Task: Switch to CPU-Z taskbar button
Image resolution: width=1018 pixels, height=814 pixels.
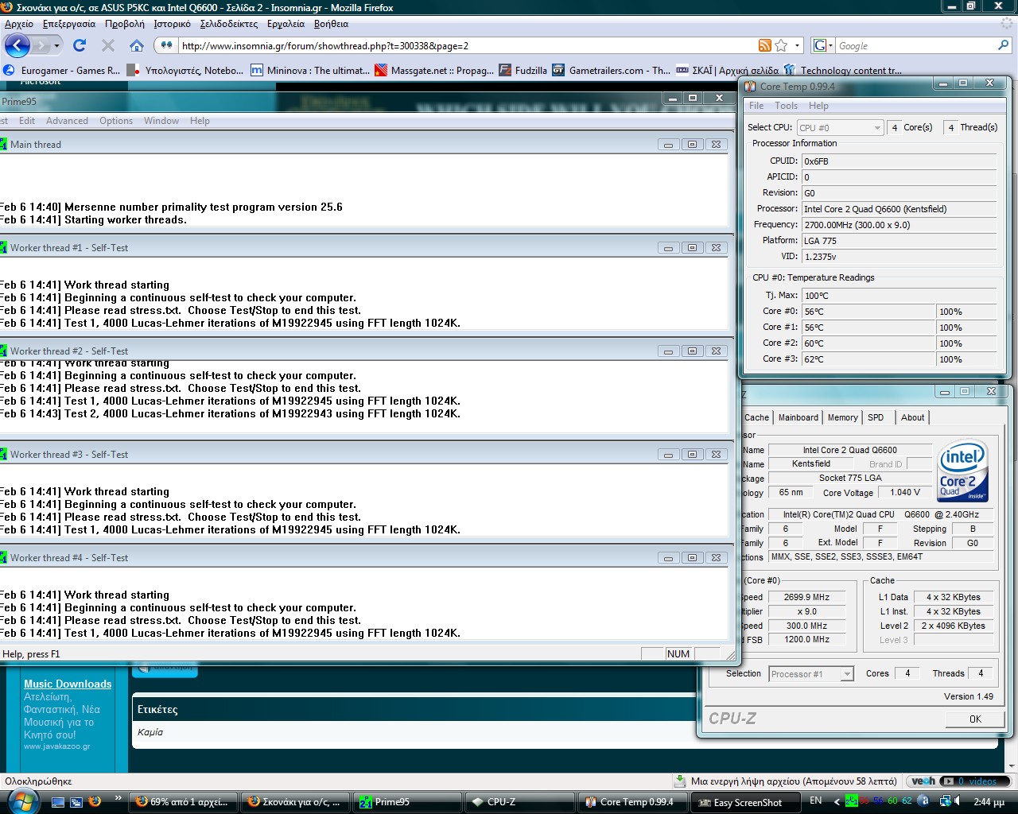Action: (x=521, y=802)
